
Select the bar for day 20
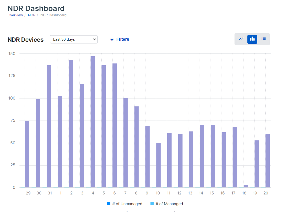coord(268,161)
